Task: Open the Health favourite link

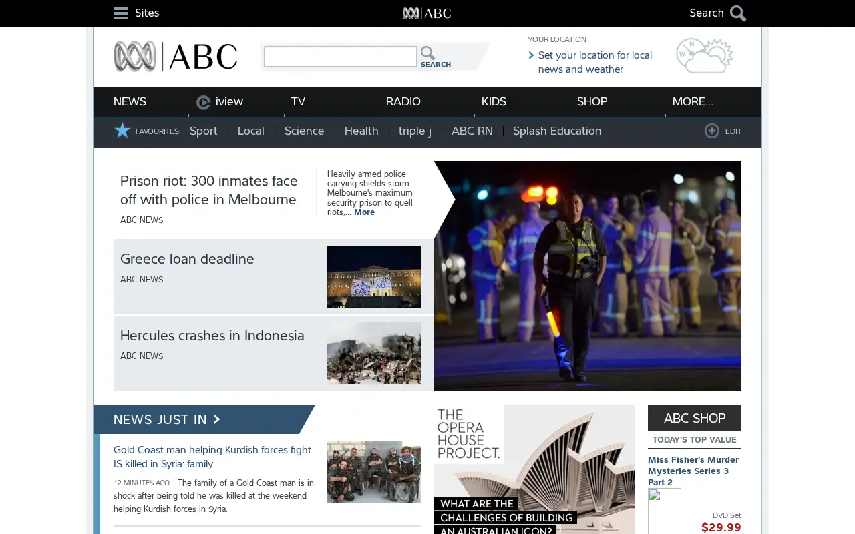Action: point(361,131)
